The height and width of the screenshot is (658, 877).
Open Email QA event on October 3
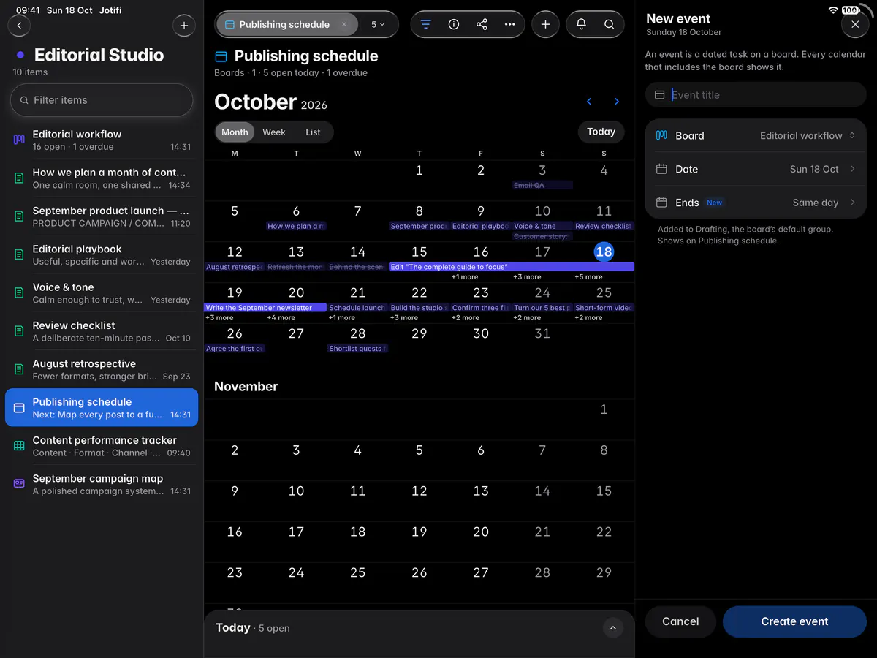[542, 185]
